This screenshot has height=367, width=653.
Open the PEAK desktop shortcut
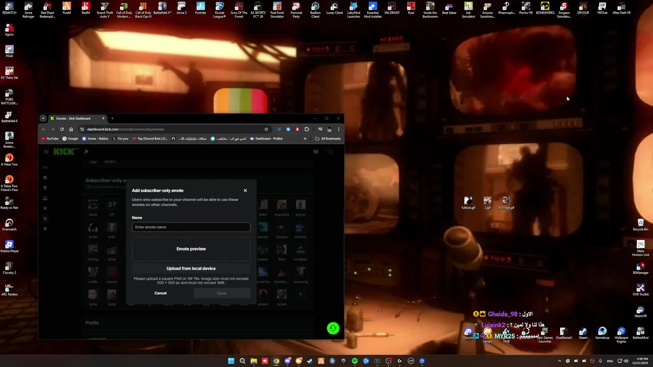(x=9, y=51)
